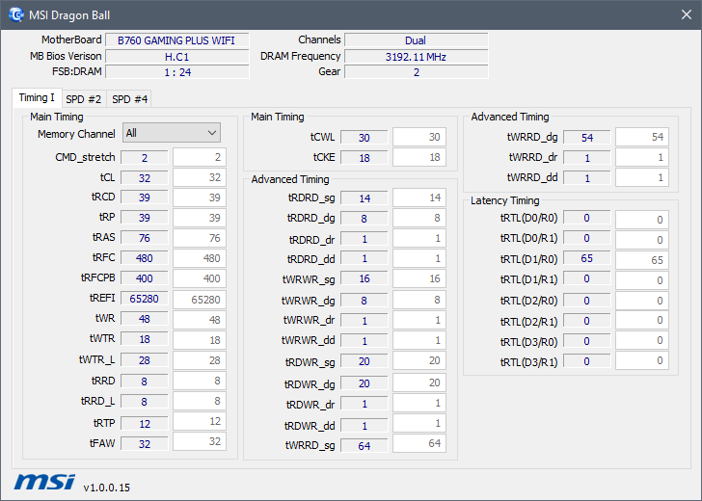Click the tRDRD_dr editable input field
This screenshot has height=501, width=702.
419,238
